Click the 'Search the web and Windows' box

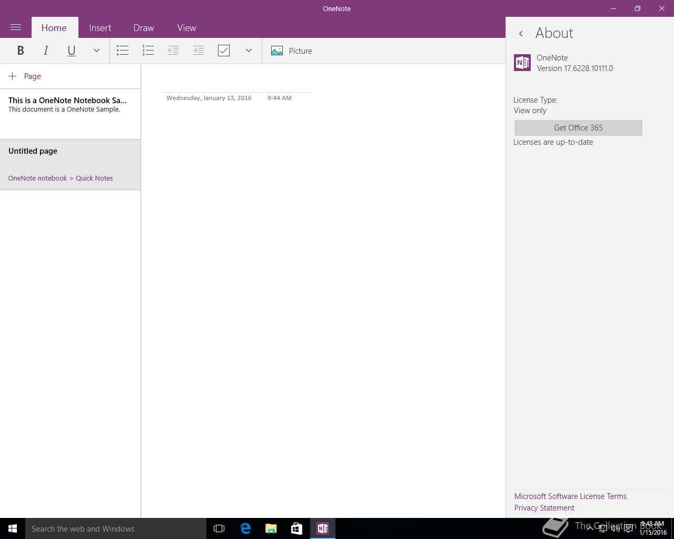[x=116, y=528]
